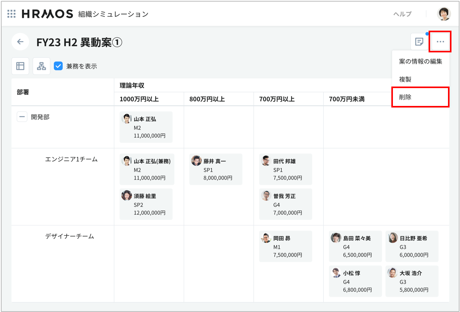Open the app launcher grid icon

[x=12, y=14]
